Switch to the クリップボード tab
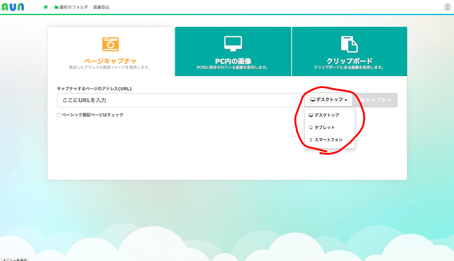Viewport: 454px width, 261px height. pos(350,51)
